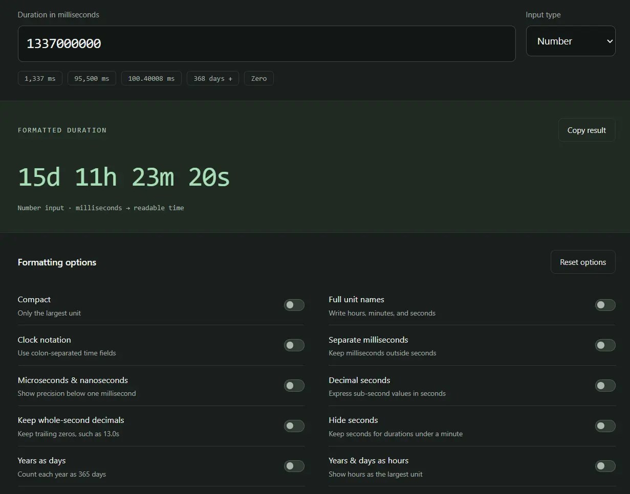Image resolution: width=630 pixels, height=494 pixels.
Task: Click 'Use colon-separated time fields' description
Action: 67,353
